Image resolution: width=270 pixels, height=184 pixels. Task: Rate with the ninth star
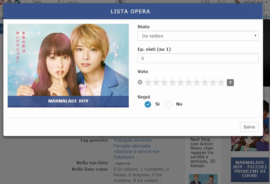(x=213, y=82)
